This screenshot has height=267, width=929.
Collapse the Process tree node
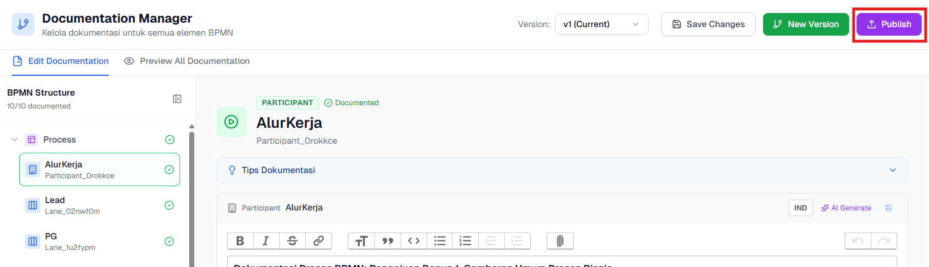point(15,140)
